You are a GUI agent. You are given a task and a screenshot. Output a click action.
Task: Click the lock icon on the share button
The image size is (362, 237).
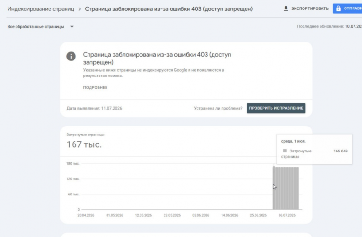tap(338, 8)
